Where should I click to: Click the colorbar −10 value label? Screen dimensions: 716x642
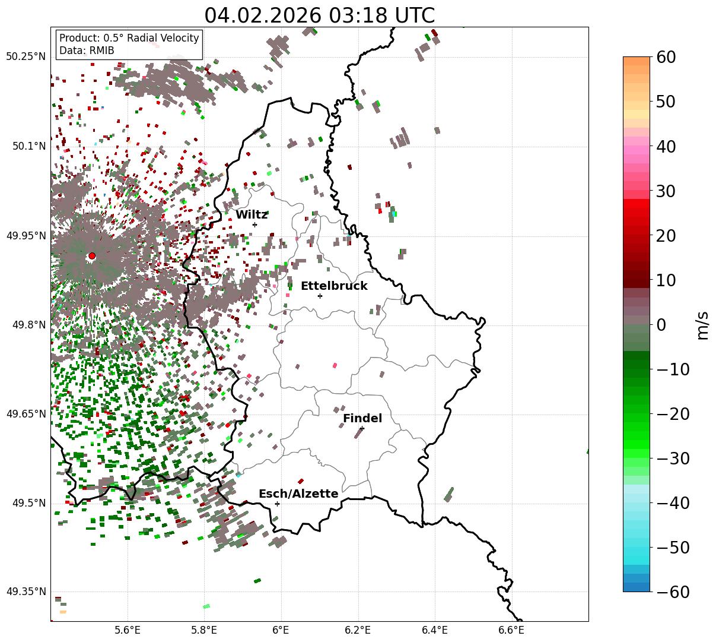pos(673,369)
